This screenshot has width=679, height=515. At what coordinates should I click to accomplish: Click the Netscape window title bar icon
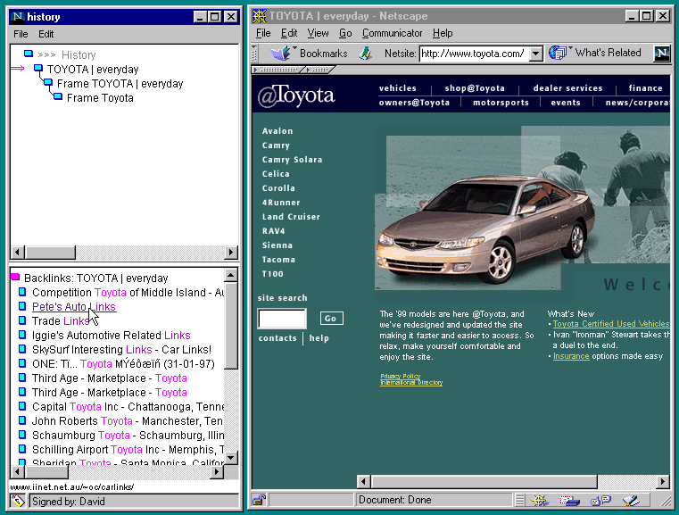[260, 16]
